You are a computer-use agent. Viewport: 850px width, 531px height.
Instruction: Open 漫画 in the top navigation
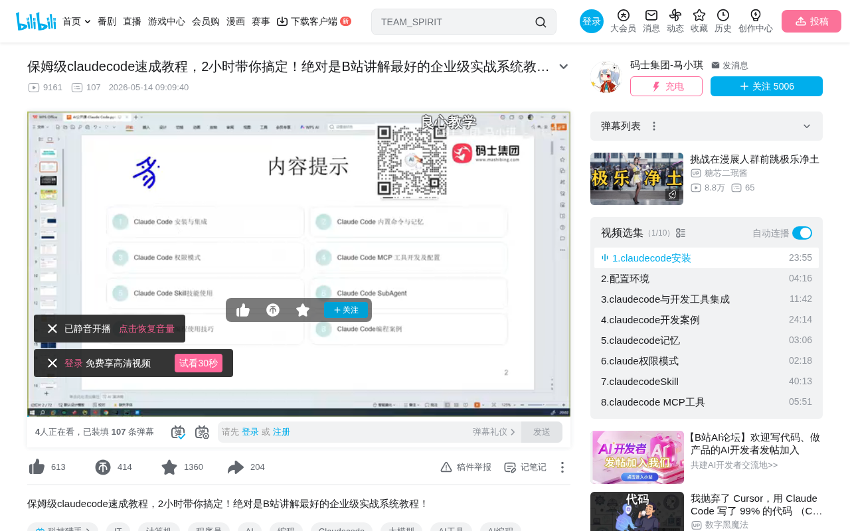[236, 21]
